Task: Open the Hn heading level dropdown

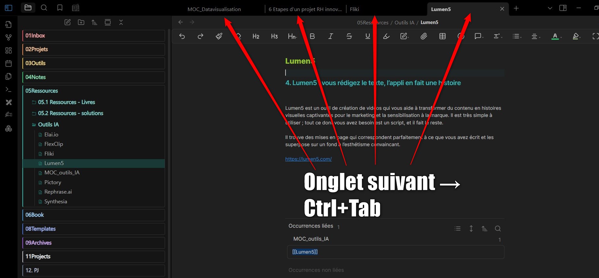Action: 292,36
